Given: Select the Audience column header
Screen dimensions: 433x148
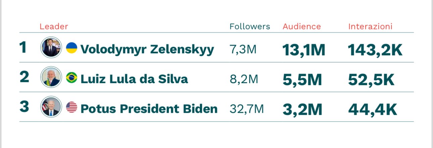Looking at the screenshot, I should (302, 26).
